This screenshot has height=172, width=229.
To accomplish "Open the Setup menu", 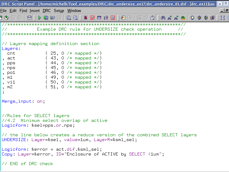I will pos(59,11).
